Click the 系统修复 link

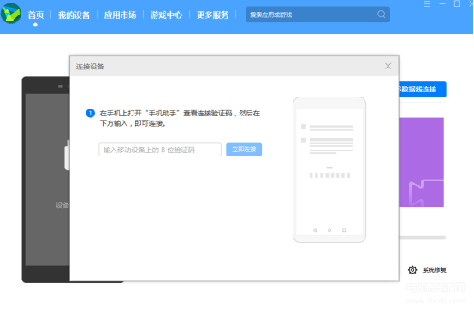(x=434, y=270)
